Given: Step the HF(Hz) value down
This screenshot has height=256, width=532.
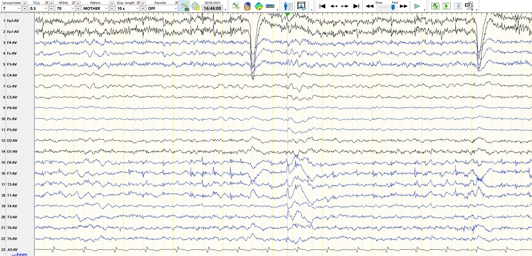Looking at the screenshot, I should pos(78,9).
